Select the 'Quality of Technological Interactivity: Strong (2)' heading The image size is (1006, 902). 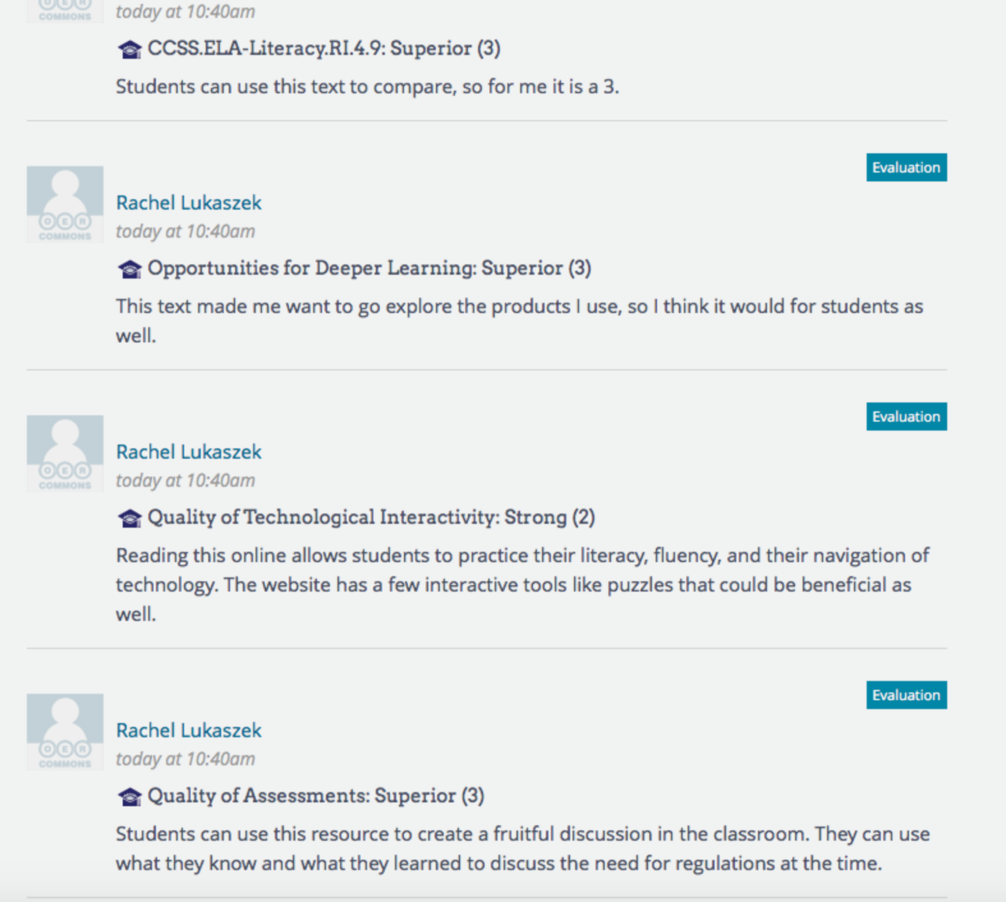click(x=371, y=518)
